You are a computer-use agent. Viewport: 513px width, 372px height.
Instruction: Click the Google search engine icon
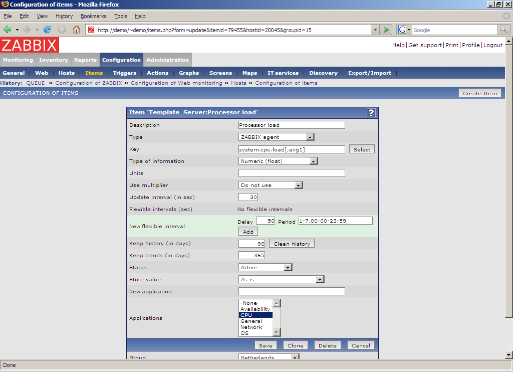coord(402,30)
